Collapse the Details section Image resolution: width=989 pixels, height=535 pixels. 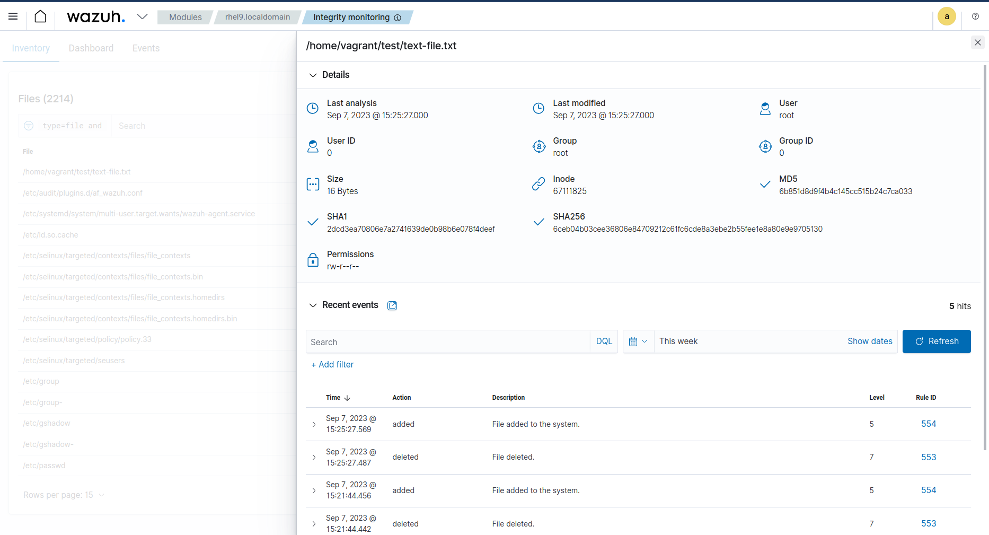[312, 75]
